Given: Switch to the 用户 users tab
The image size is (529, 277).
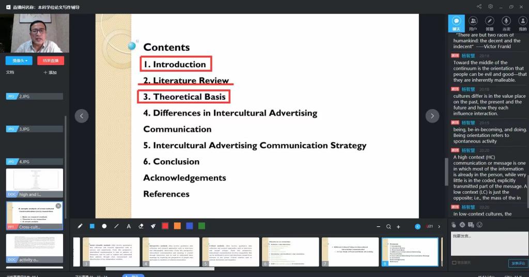Looking at the screenshot, I should (x=473, y=23).
